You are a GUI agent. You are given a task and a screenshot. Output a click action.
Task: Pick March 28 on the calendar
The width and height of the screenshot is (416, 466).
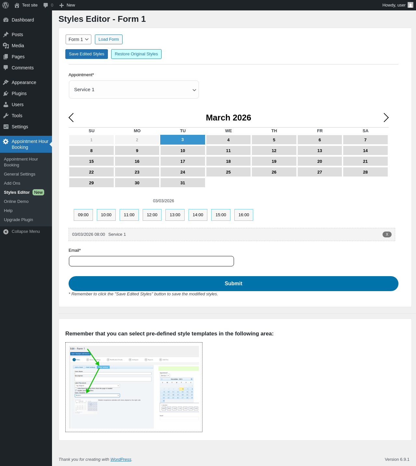[365, 172]
